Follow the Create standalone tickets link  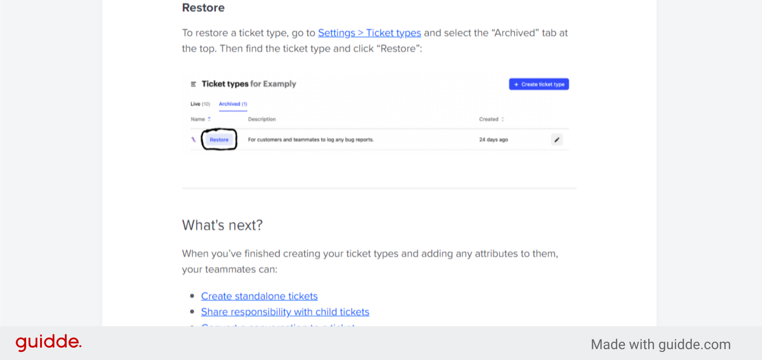pos(259,296)
